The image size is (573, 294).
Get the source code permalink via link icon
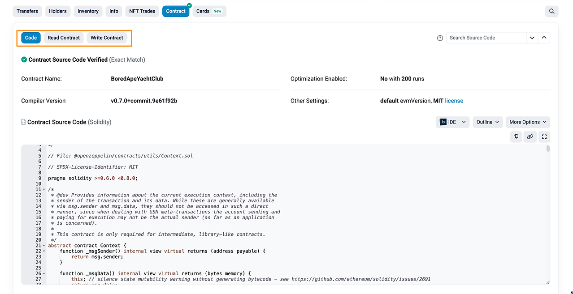click(530, 136)
